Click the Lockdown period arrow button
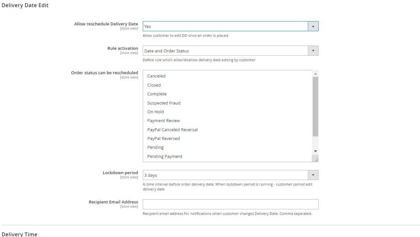Image resolution: width=420 pixels, height=237 pixels. coord(313,175)
